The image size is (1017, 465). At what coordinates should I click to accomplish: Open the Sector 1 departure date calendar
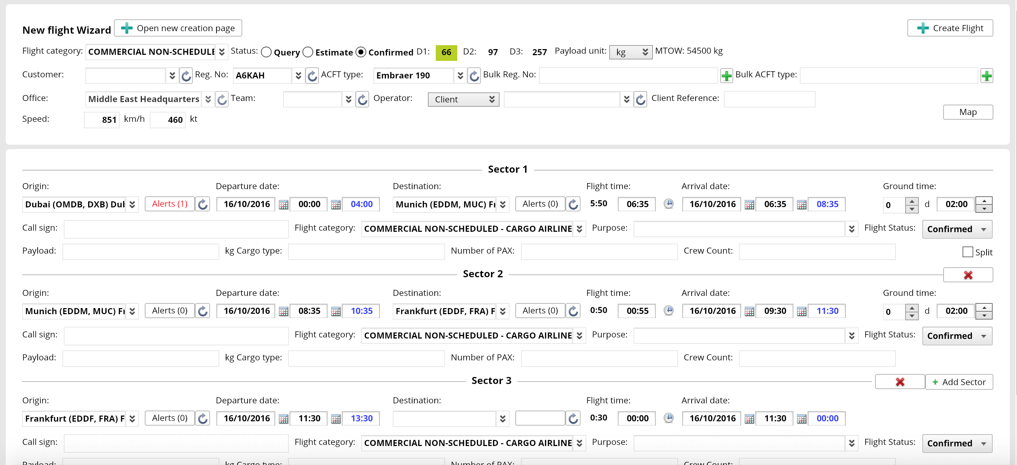point(283,204)
